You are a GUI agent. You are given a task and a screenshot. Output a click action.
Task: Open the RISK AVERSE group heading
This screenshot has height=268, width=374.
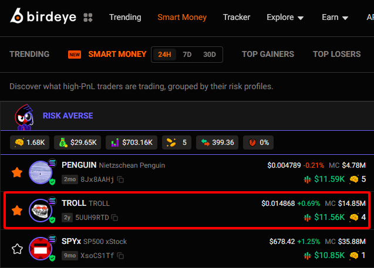click(x=68, y=116)
